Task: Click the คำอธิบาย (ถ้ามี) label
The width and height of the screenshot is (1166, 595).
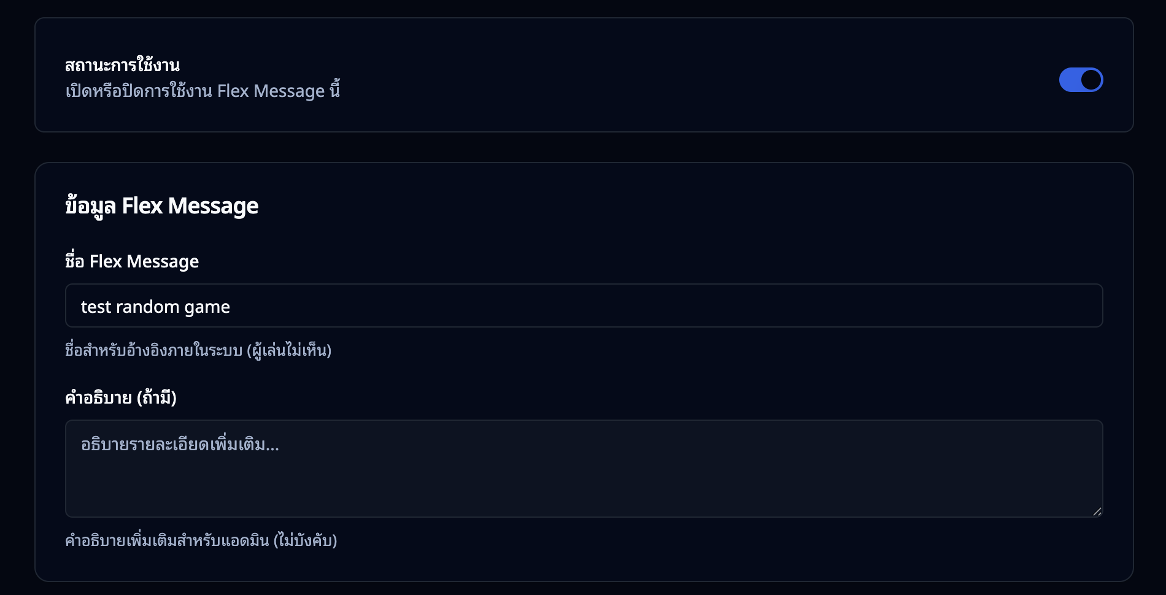Action: pos(122,398)
